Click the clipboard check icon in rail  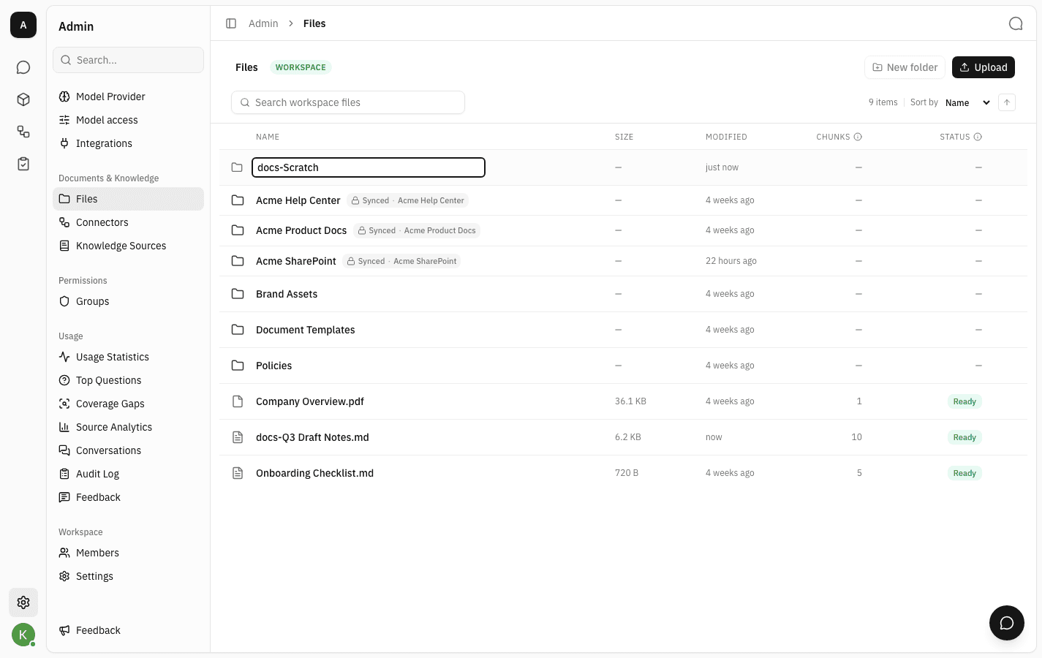pyautogui.click(x=23, y=164)
